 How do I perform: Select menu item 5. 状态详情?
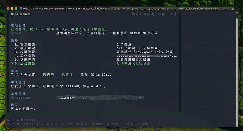coord(25,60)
